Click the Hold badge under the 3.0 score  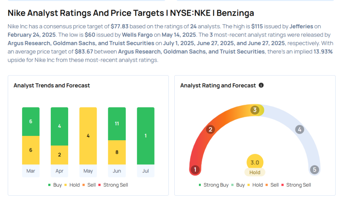pyautogui.click(x=255, y=172)
